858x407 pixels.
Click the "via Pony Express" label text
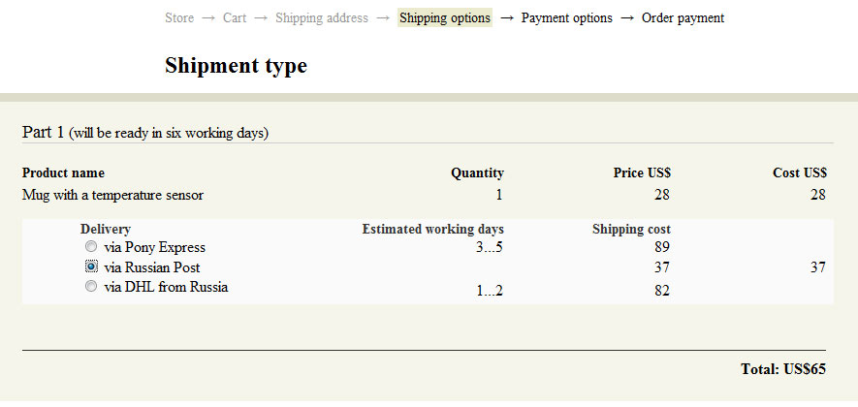pos(155,247)
